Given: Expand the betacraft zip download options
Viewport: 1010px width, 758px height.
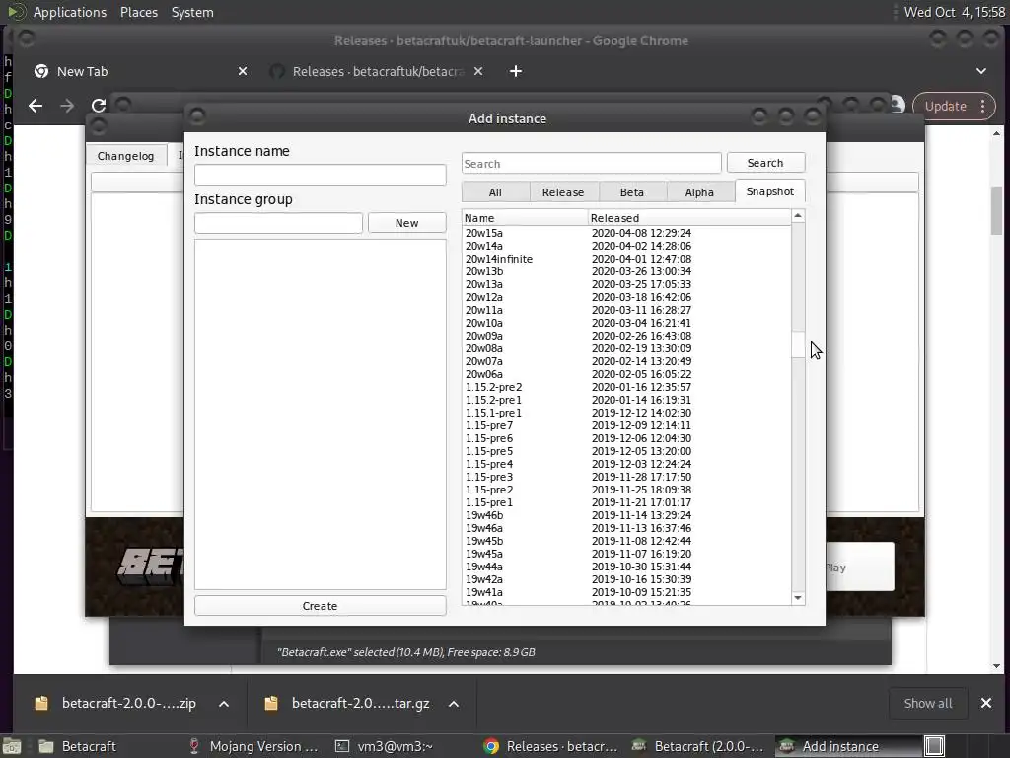Looking at the screenshot, I should (224, 704).
